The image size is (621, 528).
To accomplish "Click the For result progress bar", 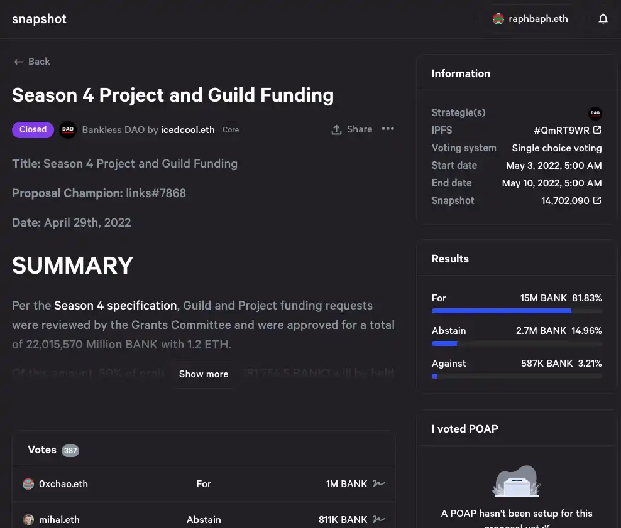I will [x=517, y=311].
